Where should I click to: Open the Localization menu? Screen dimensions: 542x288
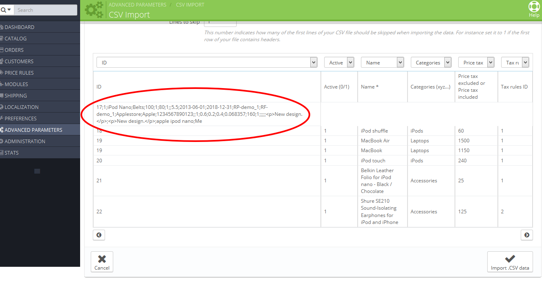pyautogui.click(x=40, y=107)
